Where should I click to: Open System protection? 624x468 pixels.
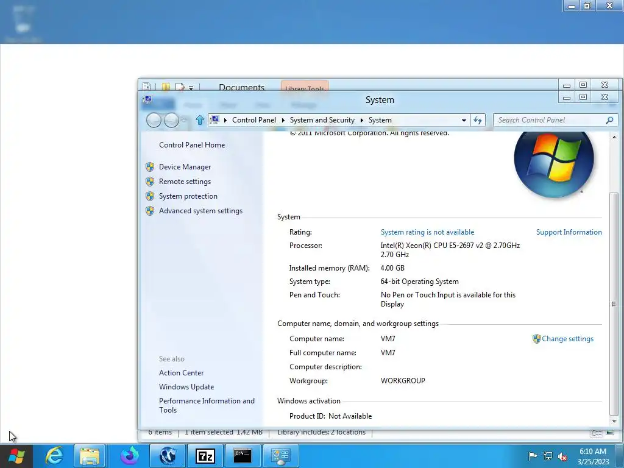pos(188,196)
